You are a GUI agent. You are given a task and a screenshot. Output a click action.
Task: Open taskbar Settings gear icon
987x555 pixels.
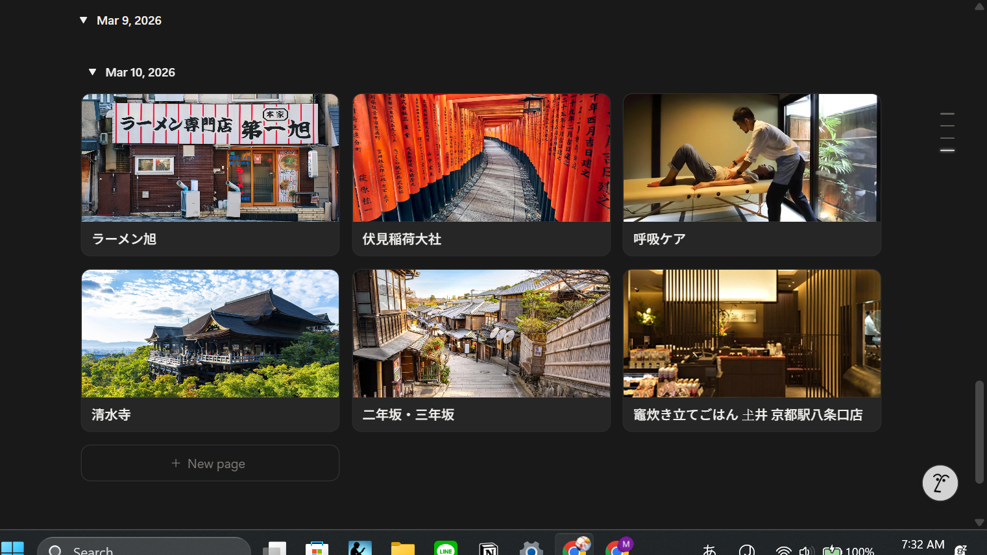(531, 549)
